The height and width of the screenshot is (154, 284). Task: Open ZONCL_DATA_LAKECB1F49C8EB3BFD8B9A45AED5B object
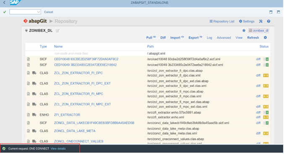tap(94, 123)
